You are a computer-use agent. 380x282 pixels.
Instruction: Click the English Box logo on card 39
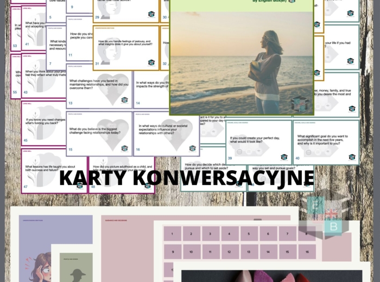coord(284,157)
